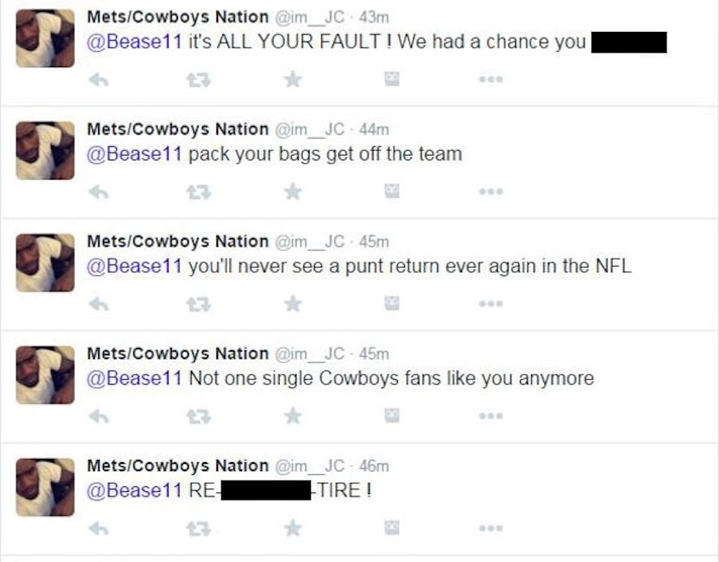
Task: Star the 'pack your bags' tweet
Action: [293, 192]
